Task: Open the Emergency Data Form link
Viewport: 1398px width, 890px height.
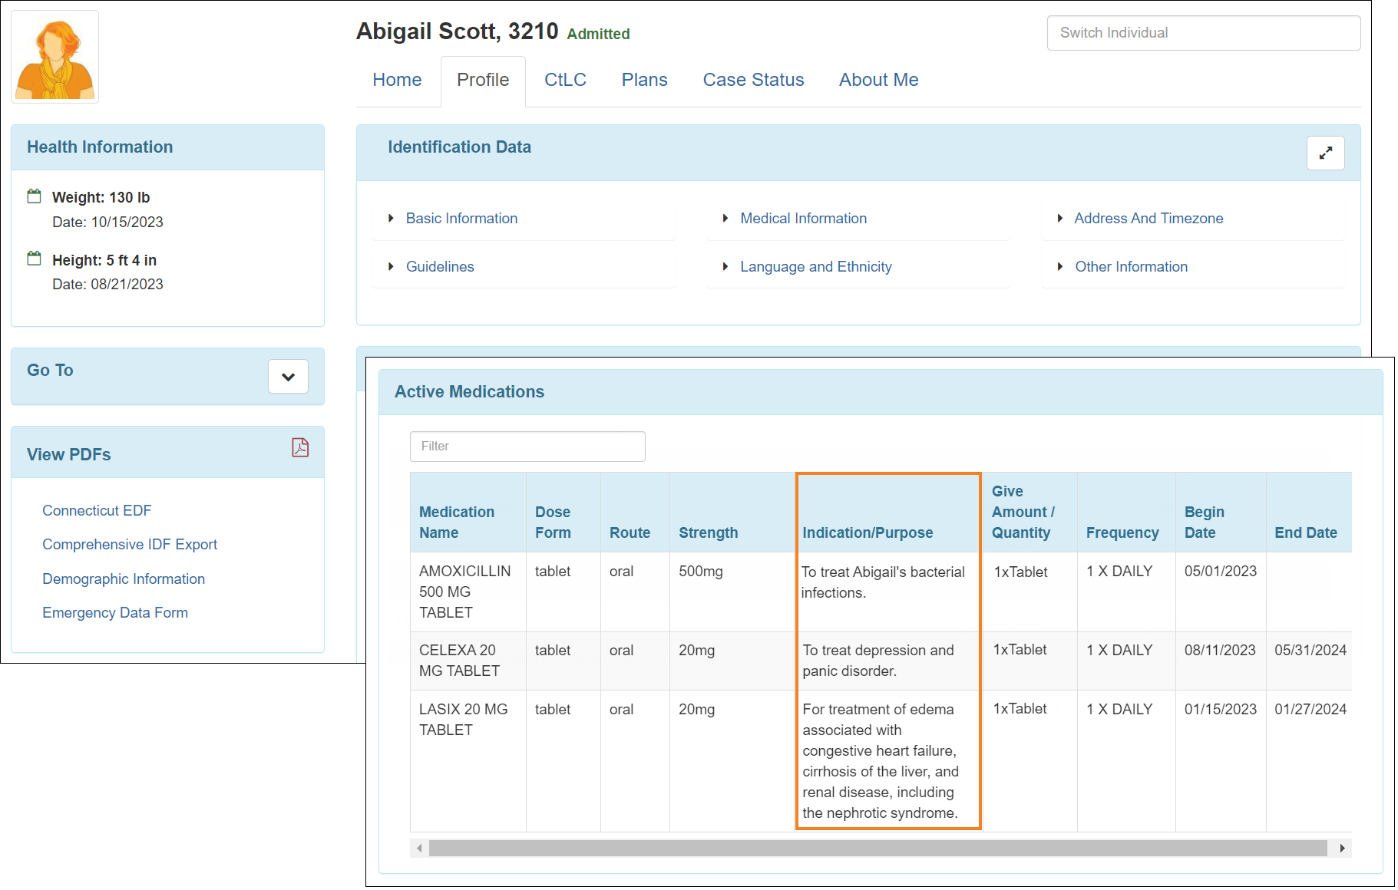Action: (115, 613)
